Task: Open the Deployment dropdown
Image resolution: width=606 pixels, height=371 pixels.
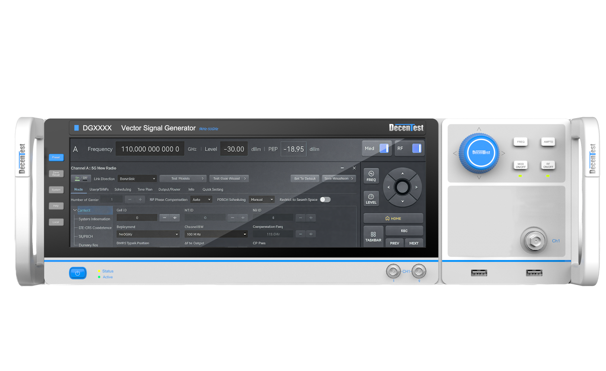Action: tap(148, 234)
